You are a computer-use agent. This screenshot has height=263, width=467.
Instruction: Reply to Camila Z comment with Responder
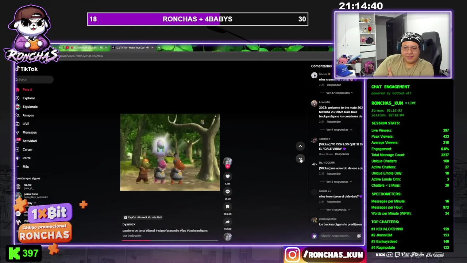click(334, 202)
